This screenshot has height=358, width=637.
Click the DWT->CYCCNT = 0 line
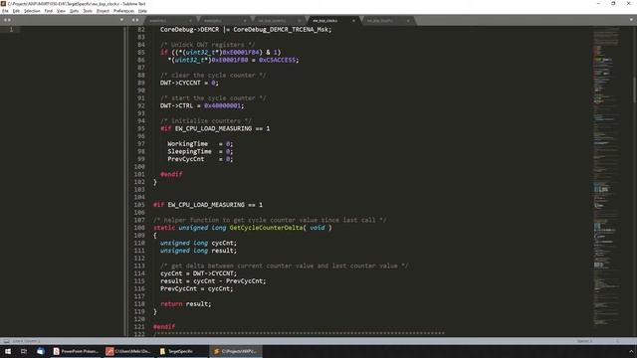(x=189, y=83)
